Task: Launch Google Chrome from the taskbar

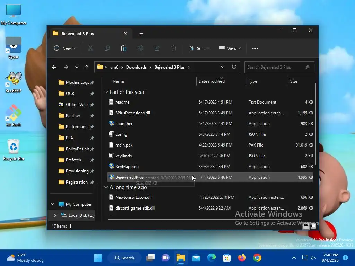Action: (x=257, y=258)
